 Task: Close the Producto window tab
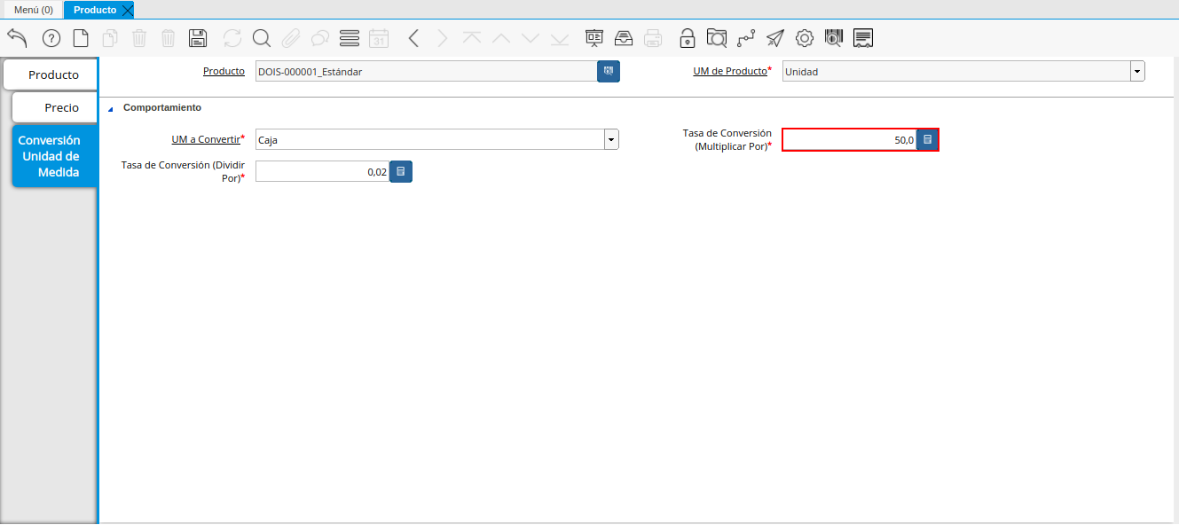tap(127, 11)
